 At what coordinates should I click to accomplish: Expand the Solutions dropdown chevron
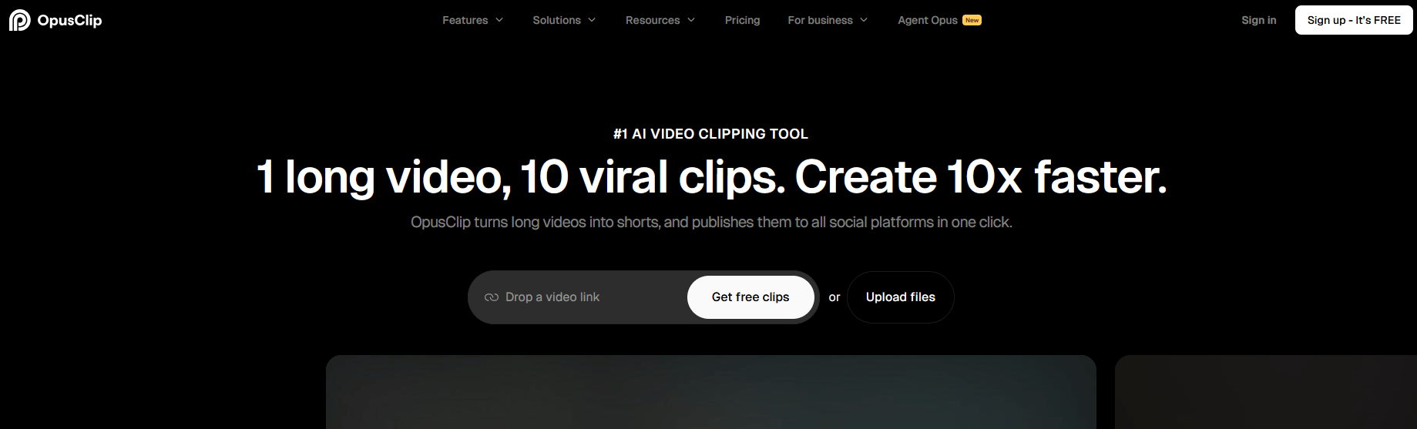(x=592, y=20)
